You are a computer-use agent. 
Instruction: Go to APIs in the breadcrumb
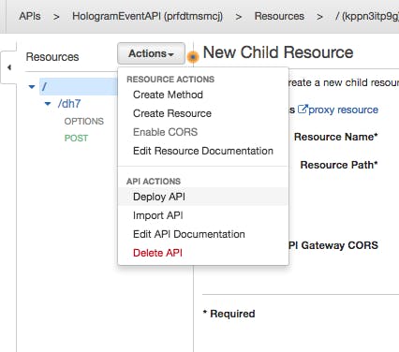tap(30, 16)
